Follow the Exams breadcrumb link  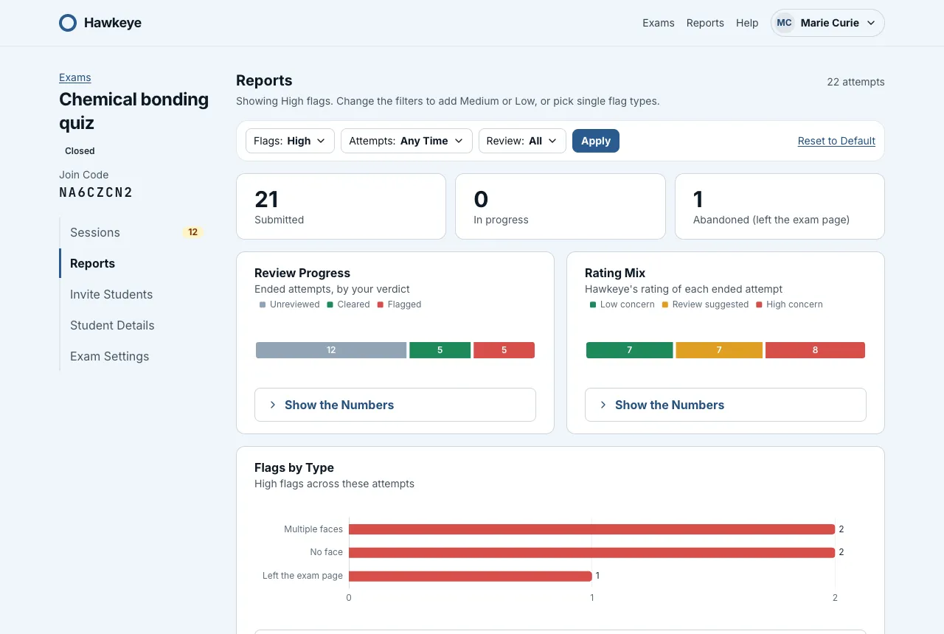[x=75, y=77]
